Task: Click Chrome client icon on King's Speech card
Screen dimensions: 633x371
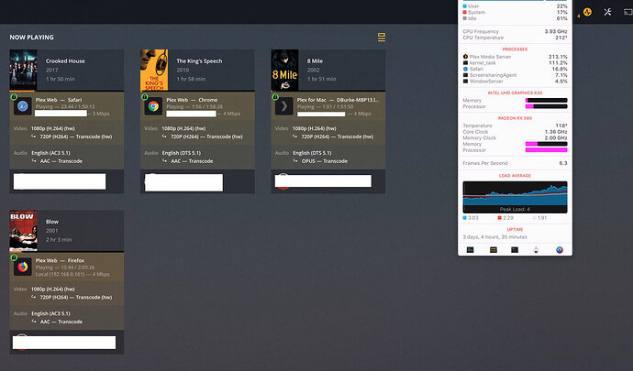Action: coord(153,106)
